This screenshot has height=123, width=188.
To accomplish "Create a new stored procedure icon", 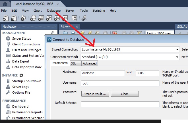I will click(57, 18).
